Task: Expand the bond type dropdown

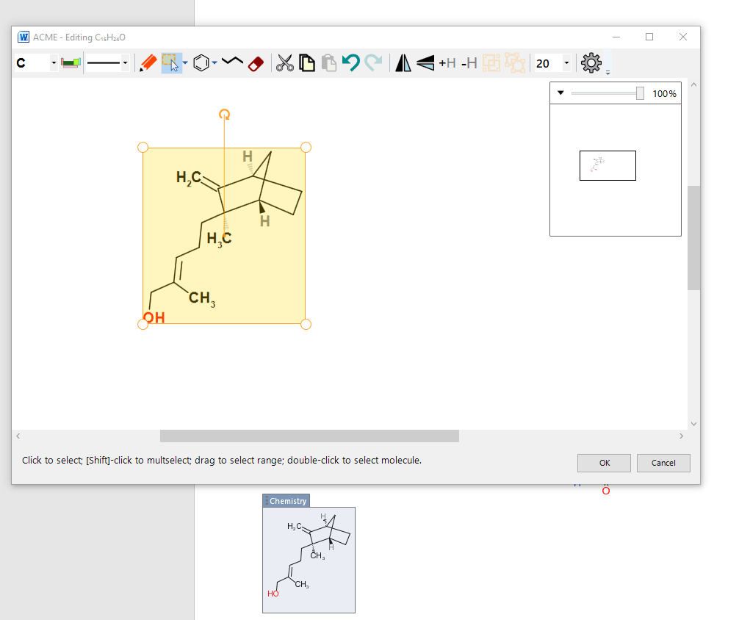Action: 125,63
